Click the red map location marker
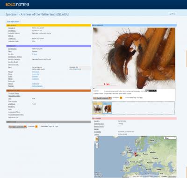Screen dimensions: 187x178 click(x=135, y=154)
